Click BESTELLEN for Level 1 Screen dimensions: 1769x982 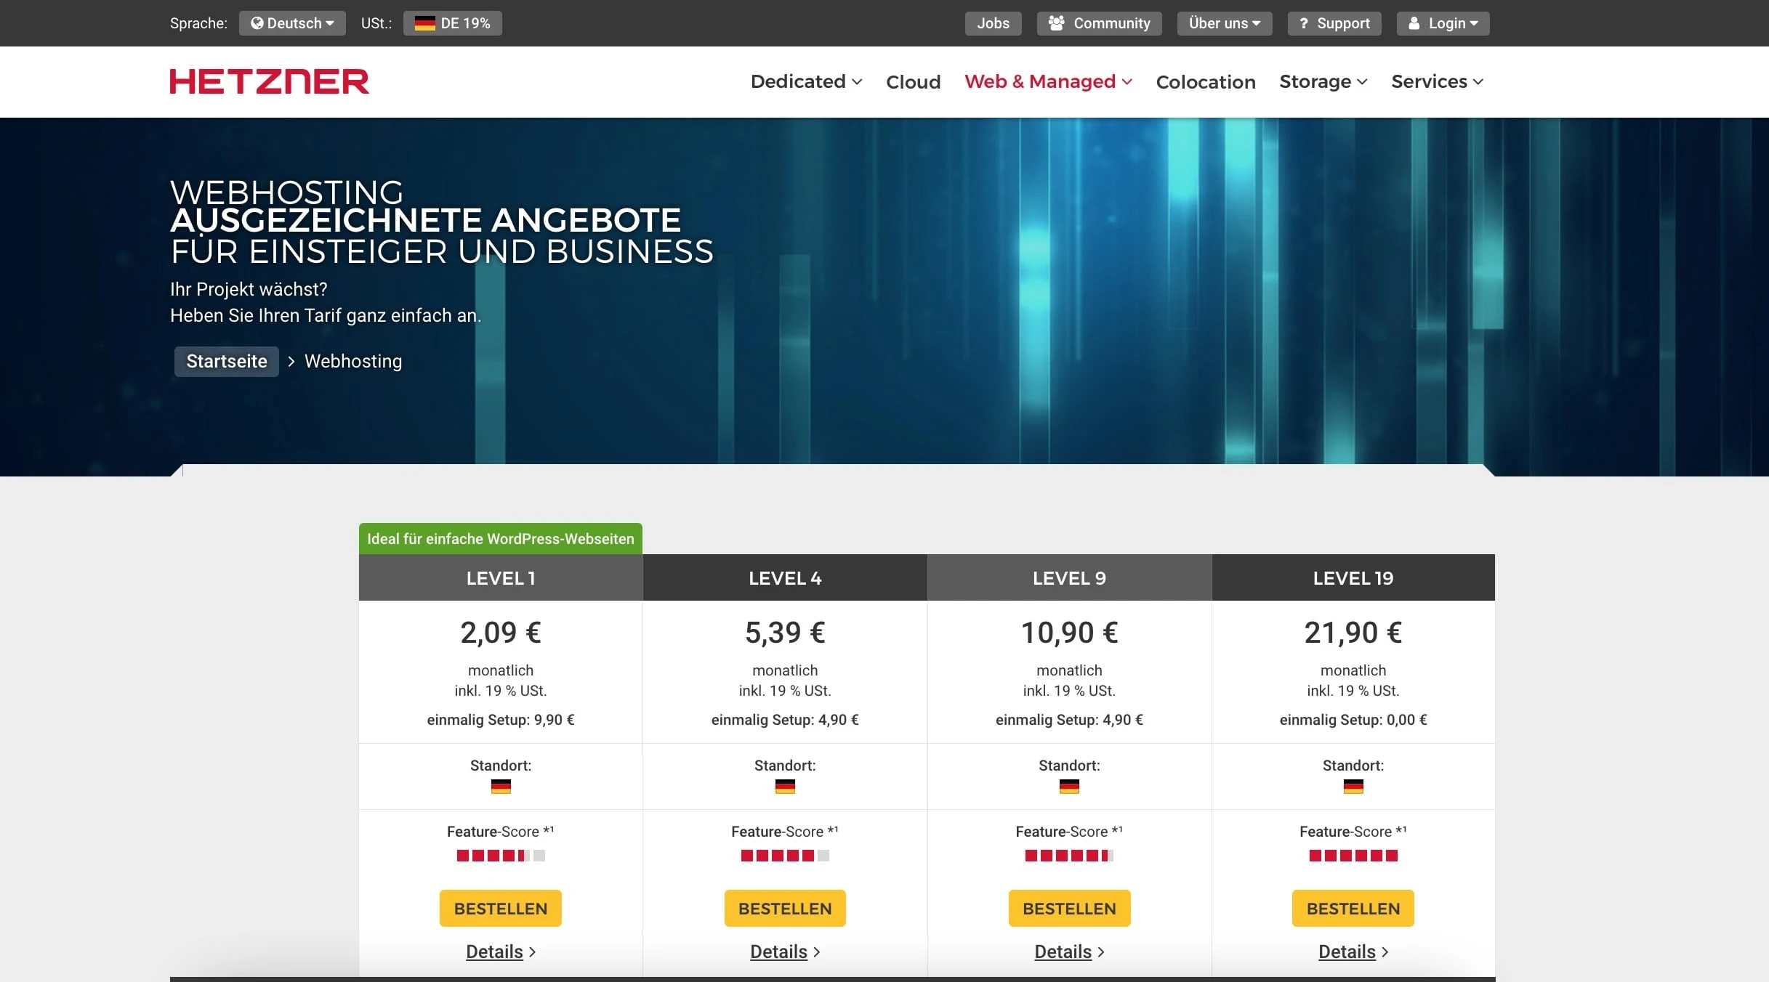500,908
